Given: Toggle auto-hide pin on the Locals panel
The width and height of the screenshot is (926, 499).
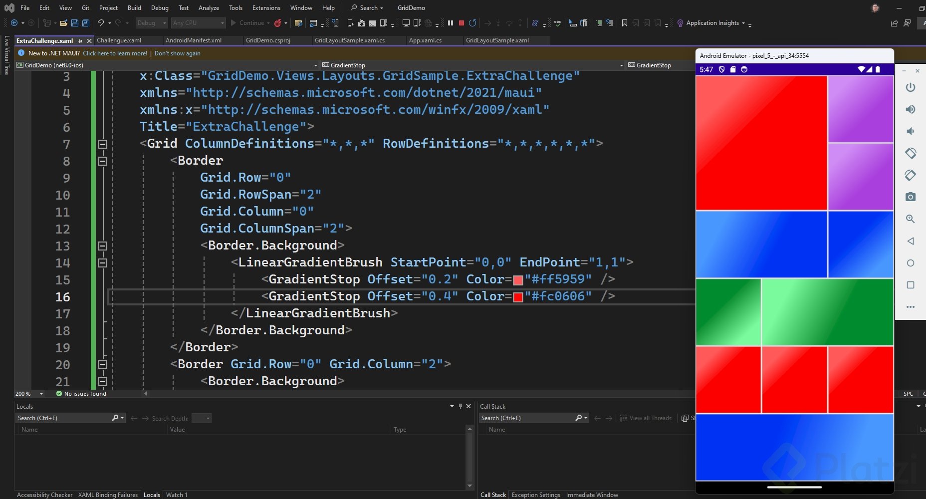Looking at the screenshot, I should (460, 406).
